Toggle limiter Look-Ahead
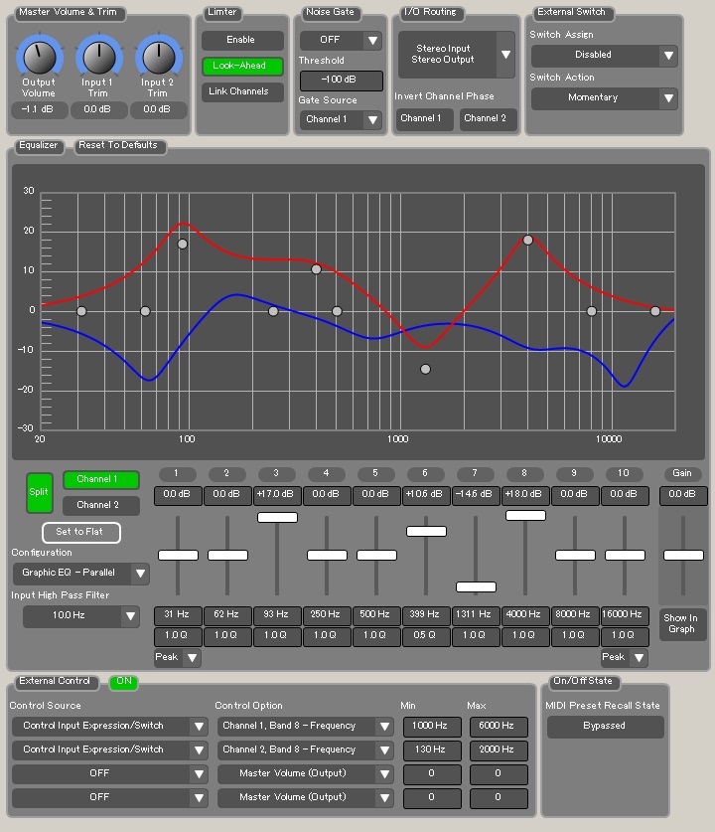 coord(242,66)
